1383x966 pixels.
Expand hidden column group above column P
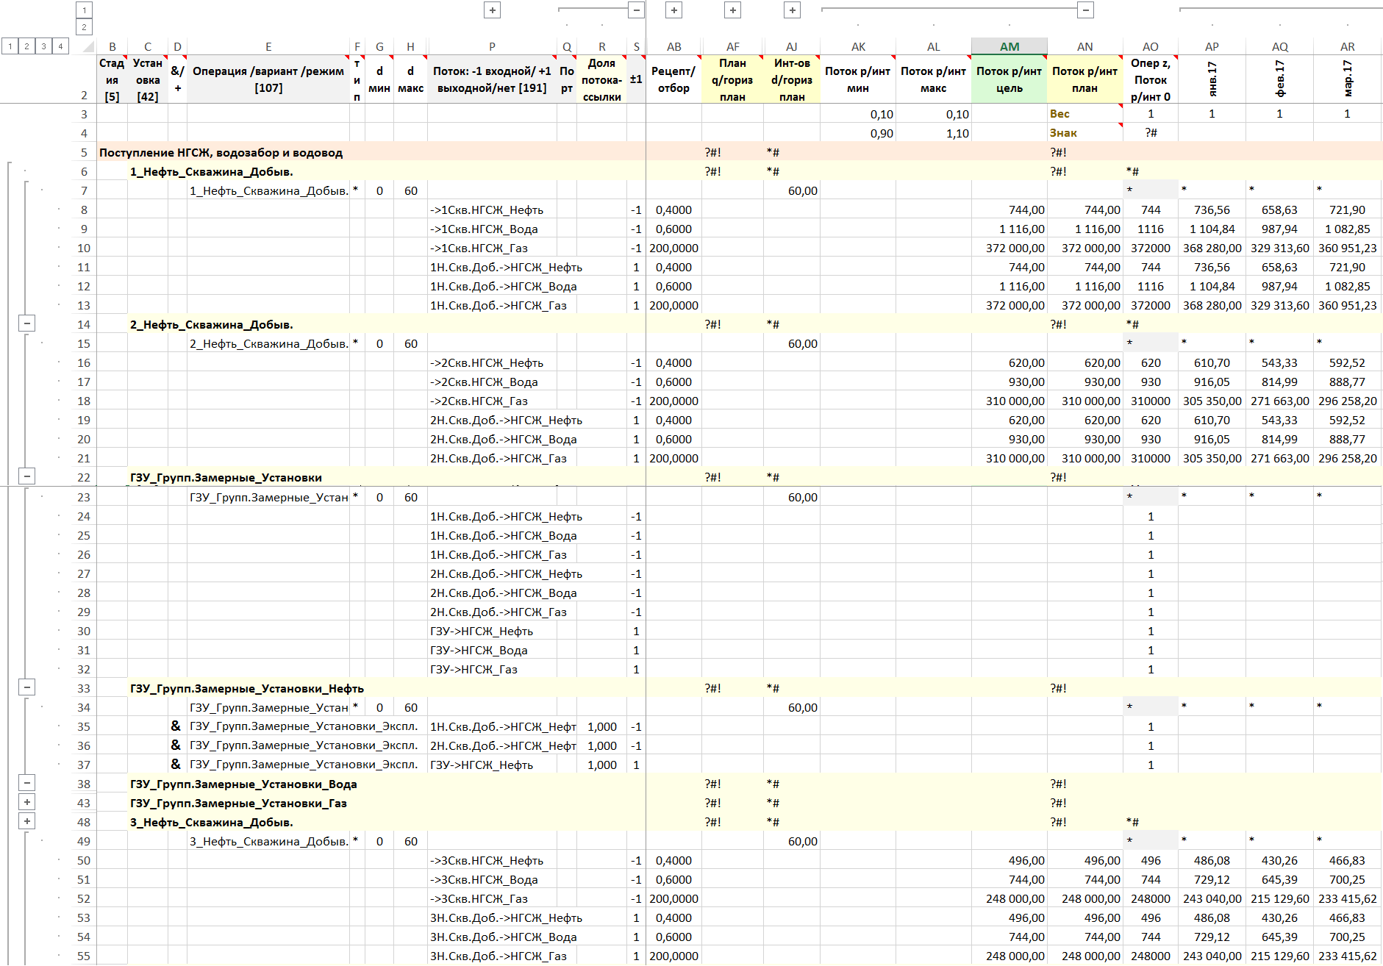493,10
